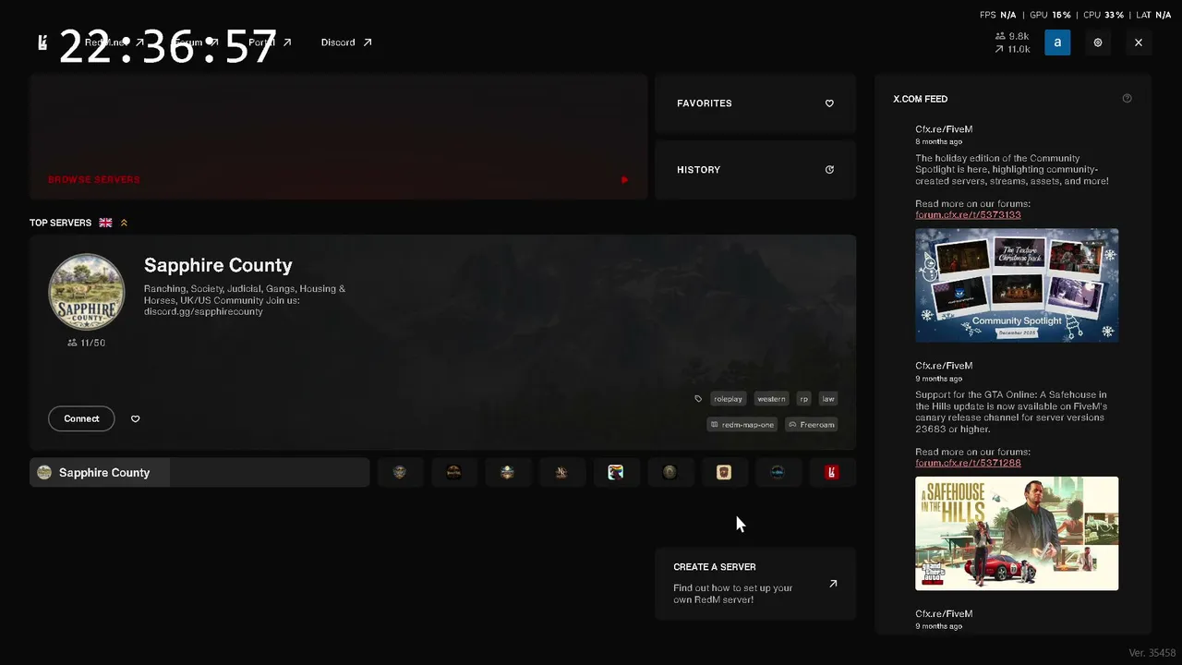Viewport: 1182px width, 665px height.
Task: Click the CPU 33% performance readout
Action: (x=1103, y=15)
